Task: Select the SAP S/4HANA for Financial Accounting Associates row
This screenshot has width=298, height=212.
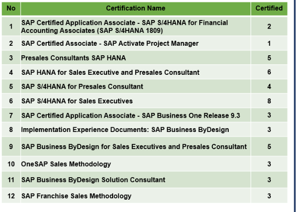Action: [x=125, y=27]
